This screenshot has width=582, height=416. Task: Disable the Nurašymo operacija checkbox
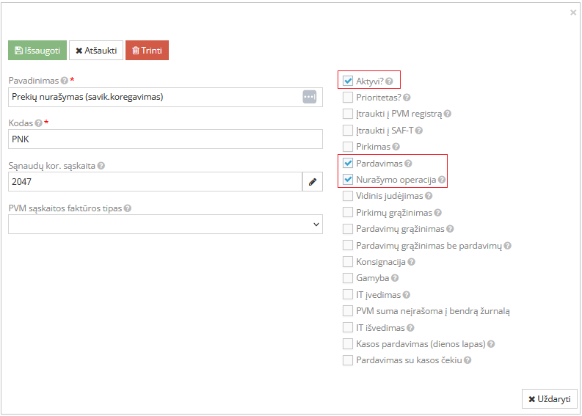(348, 179)
